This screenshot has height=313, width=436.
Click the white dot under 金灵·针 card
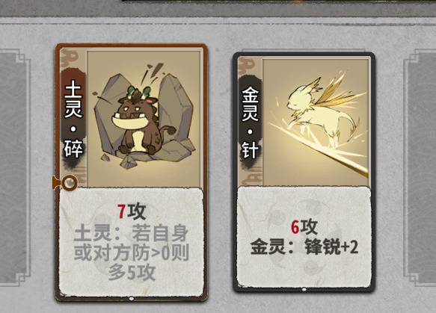point(304,289)
